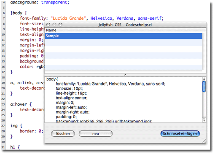Screen dimensions: 215x153
Task: Click the window resize grip corner
Action: 204,141
